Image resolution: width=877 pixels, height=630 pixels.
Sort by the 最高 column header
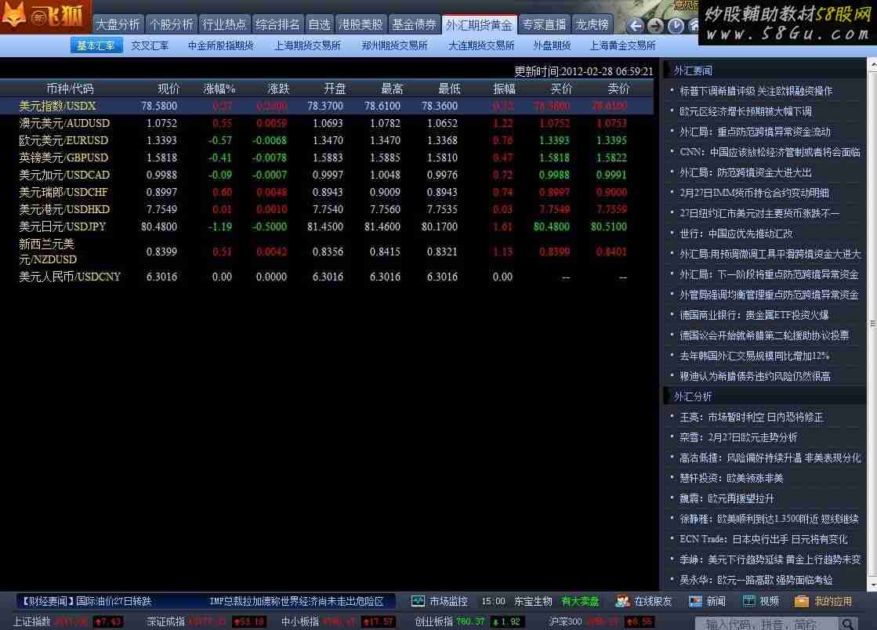(392, 89)
